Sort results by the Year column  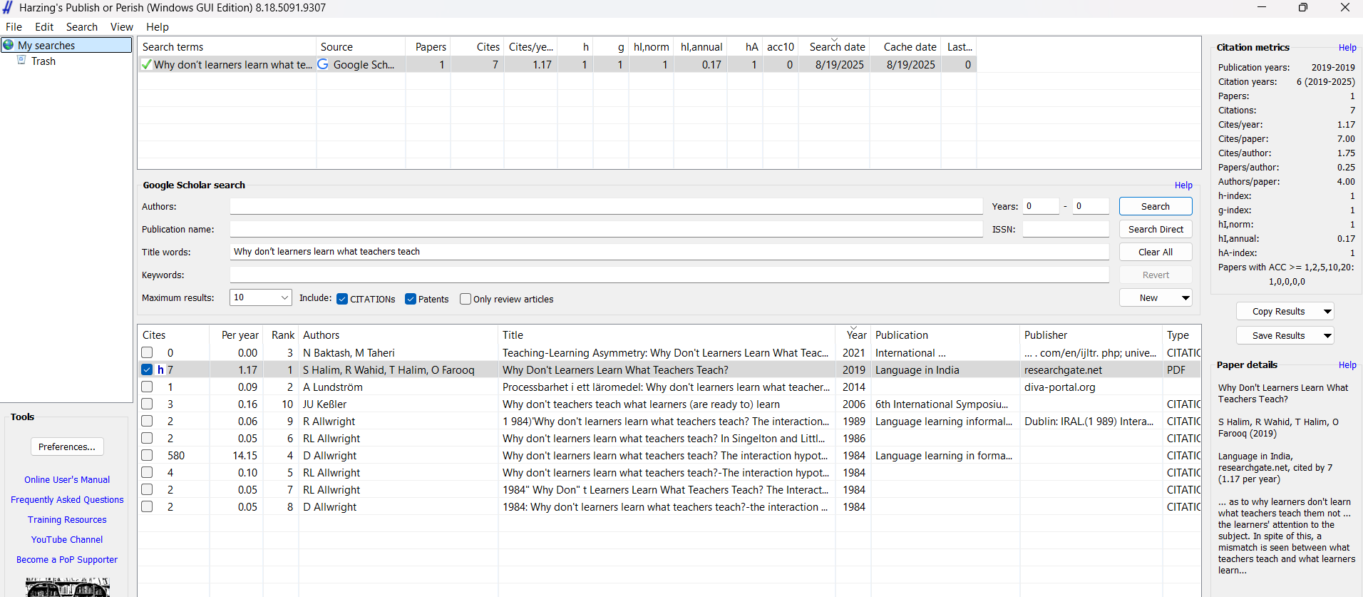pyautogui.click(x=856, y=335)
